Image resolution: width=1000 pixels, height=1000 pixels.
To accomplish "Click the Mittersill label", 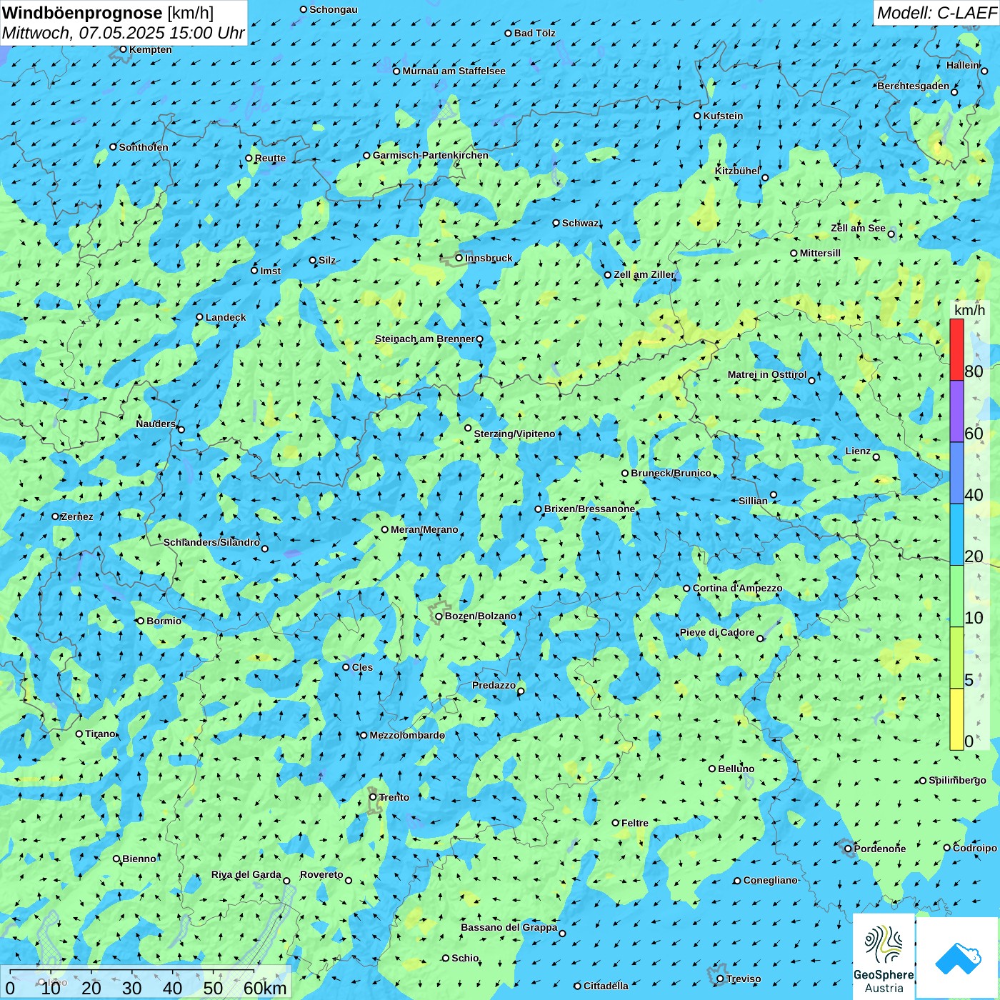I will [820, 253].
